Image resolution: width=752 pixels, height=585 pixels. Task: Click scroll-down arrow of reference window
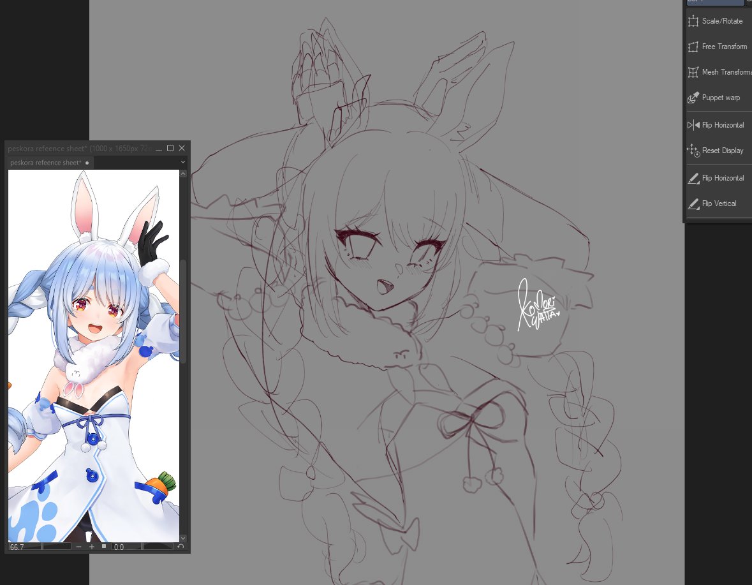coord(182,538)
